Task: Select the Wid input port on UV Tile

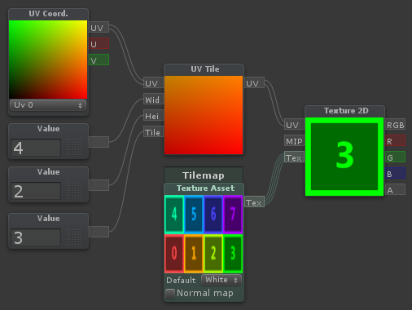Action: tap(153, 100)
